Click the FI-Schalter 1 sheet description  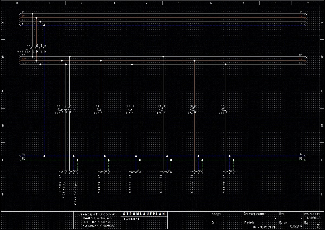tap(131, 219)
